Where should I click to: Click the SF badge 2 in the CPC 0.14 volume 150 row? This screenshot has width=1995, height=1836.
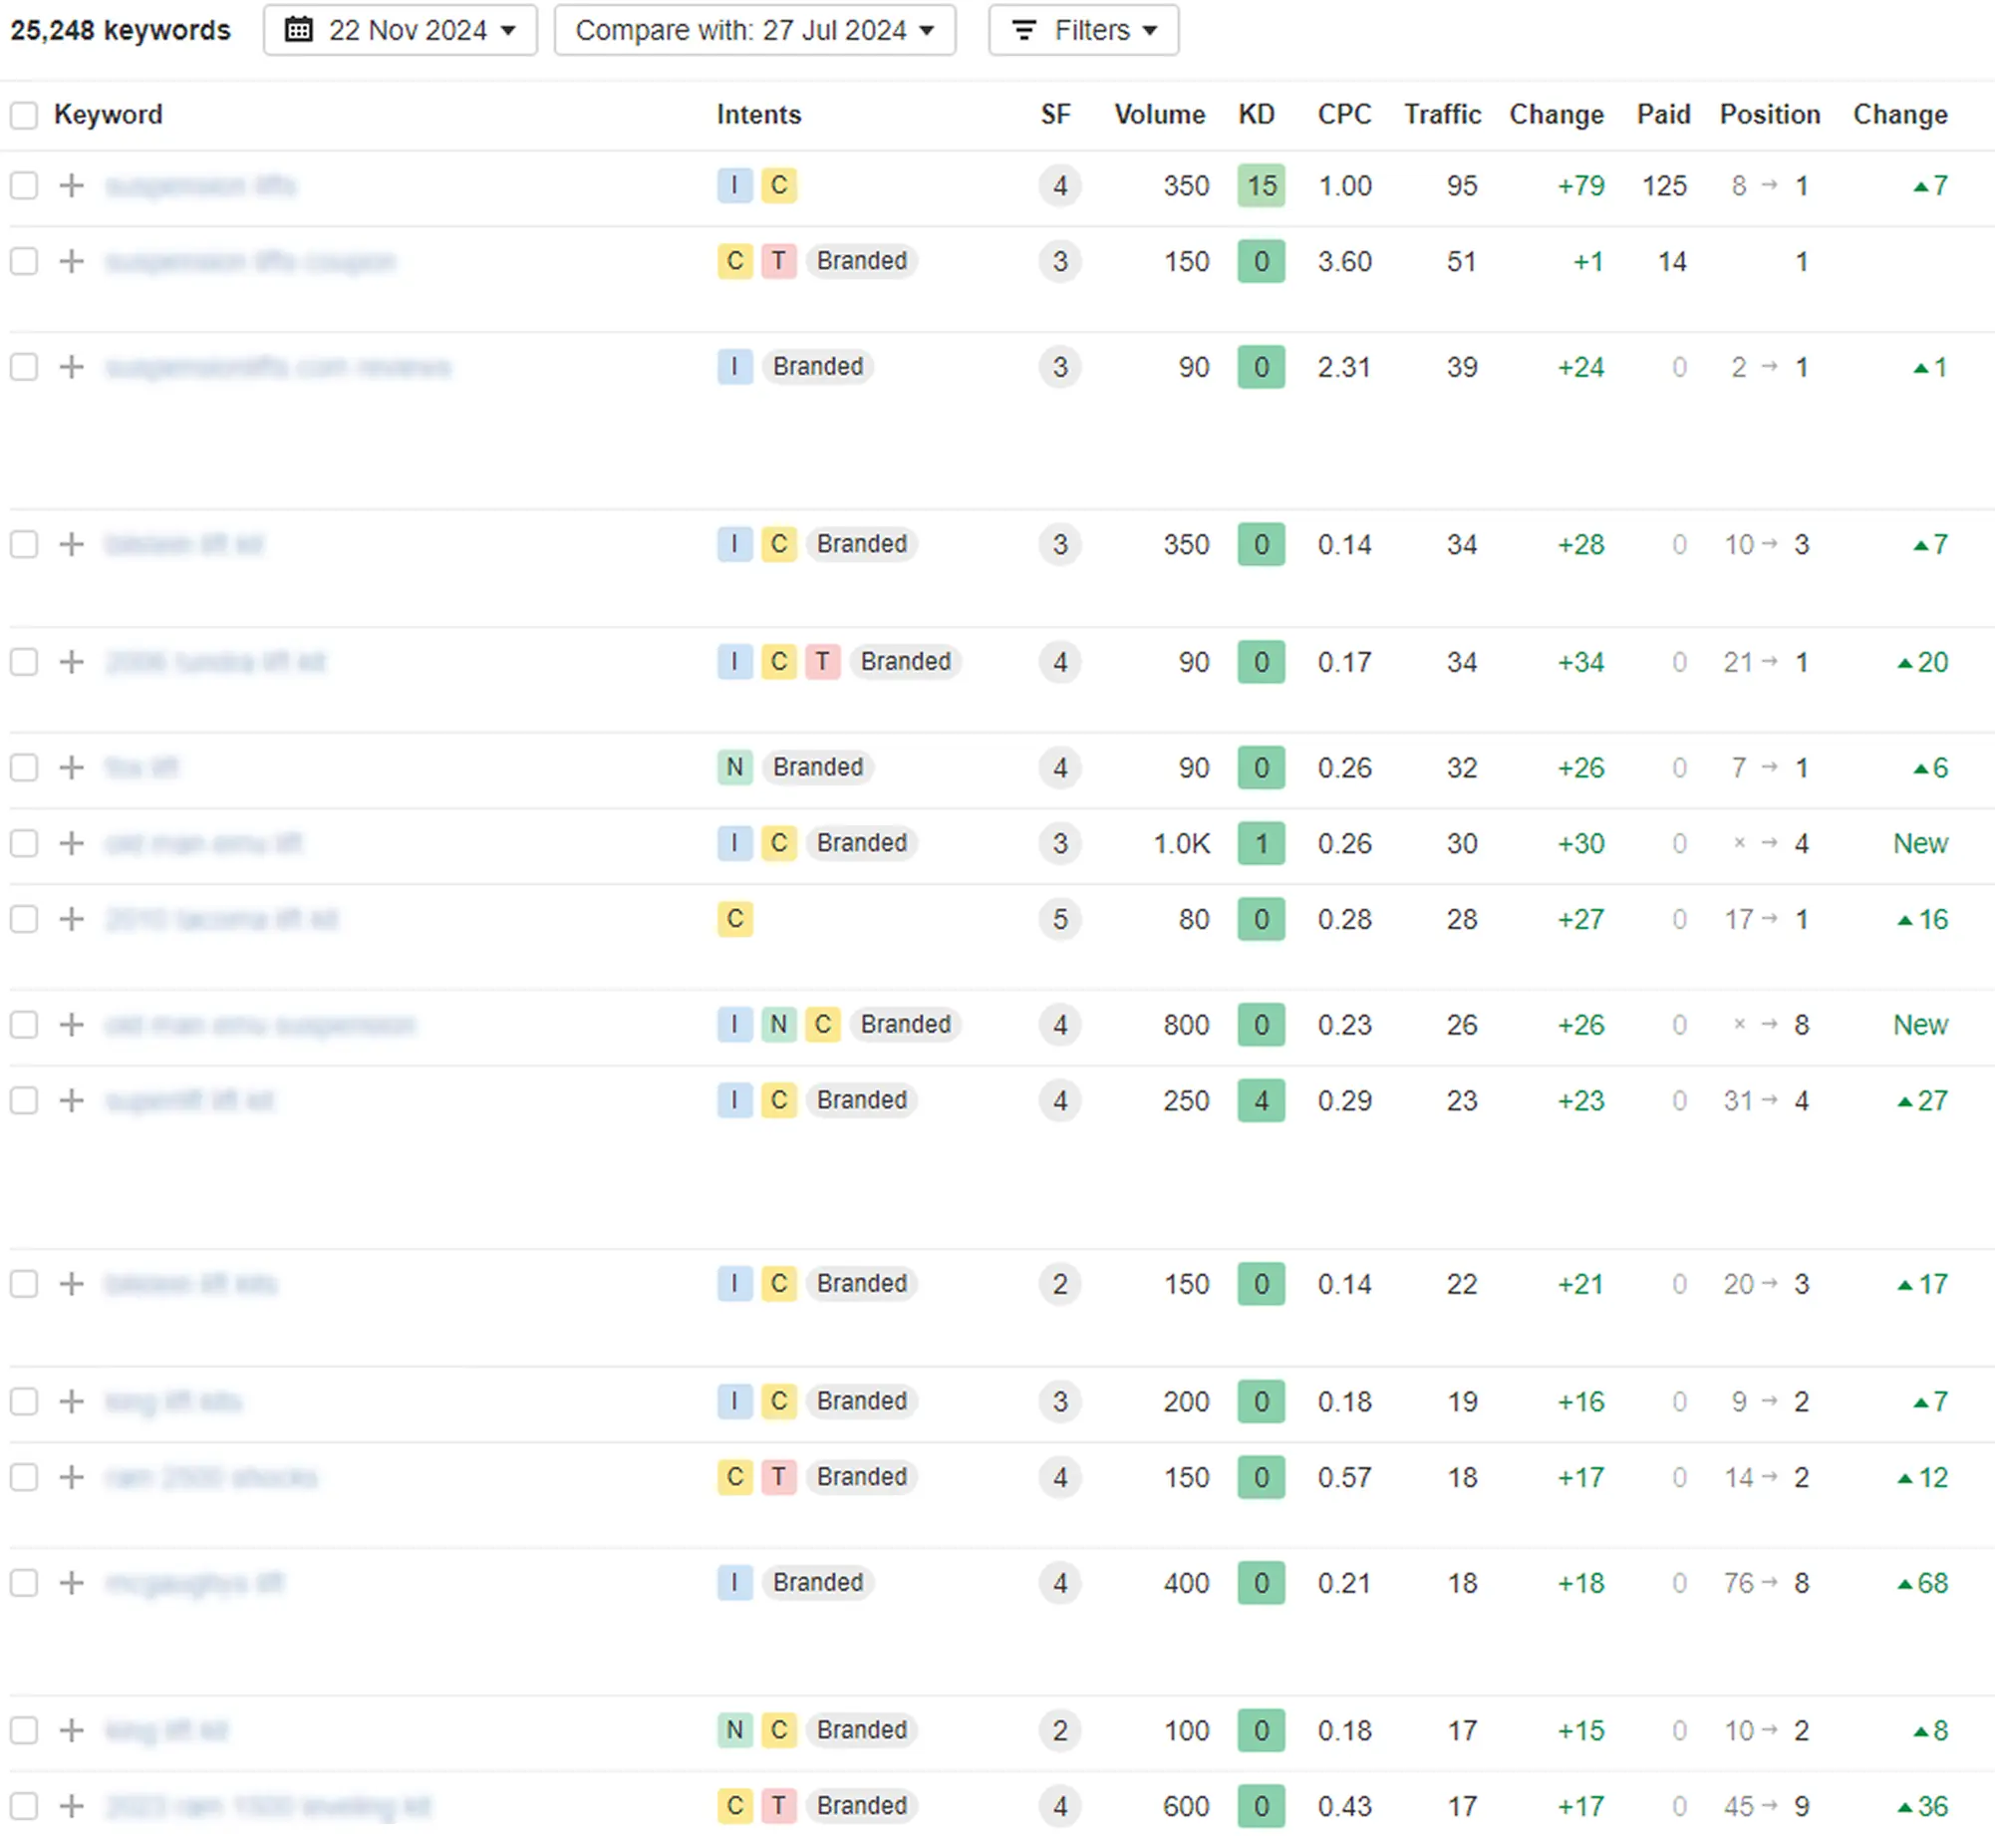(x=1059, y=1284)
